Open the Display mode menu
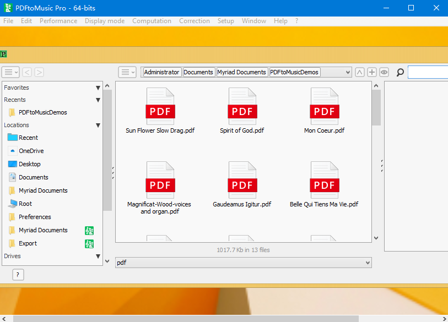Image resolution: width=448 pixels, height=322 pixels. 104,20
